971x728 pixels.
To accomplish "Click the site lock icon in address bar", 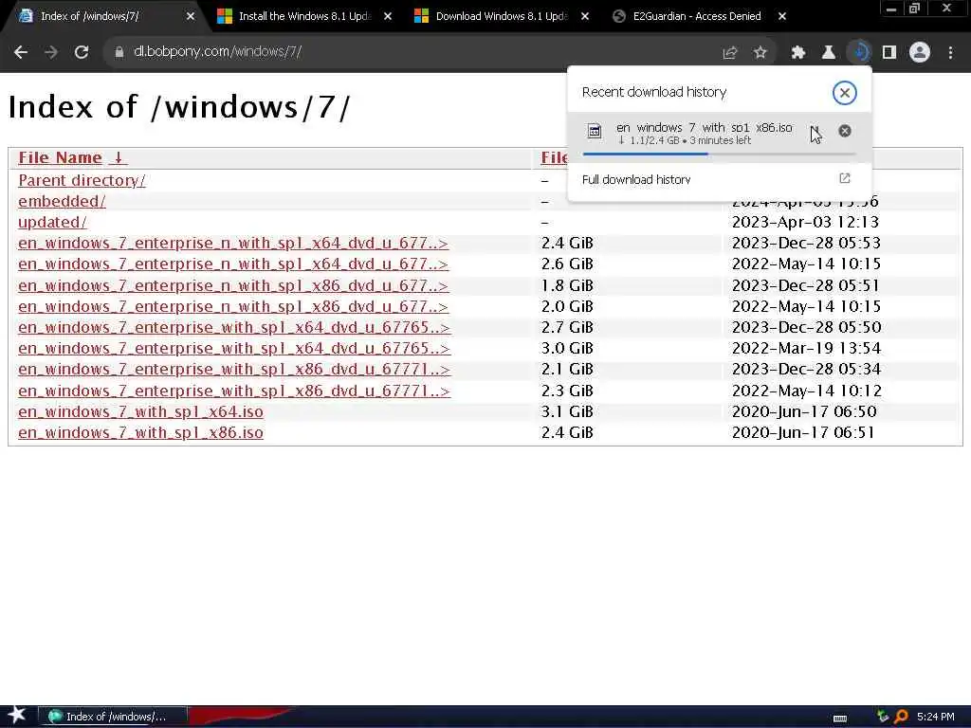I will (x=119, y=53).
